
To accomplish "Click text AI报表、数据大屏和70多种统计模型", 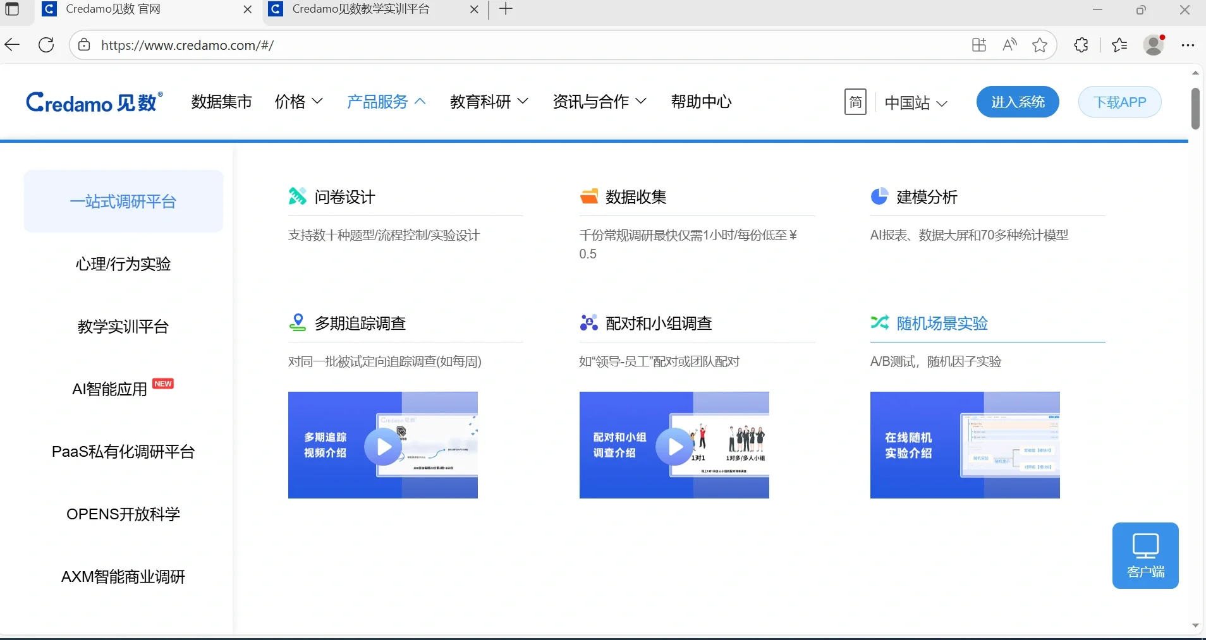I will [x=969, y=235].
